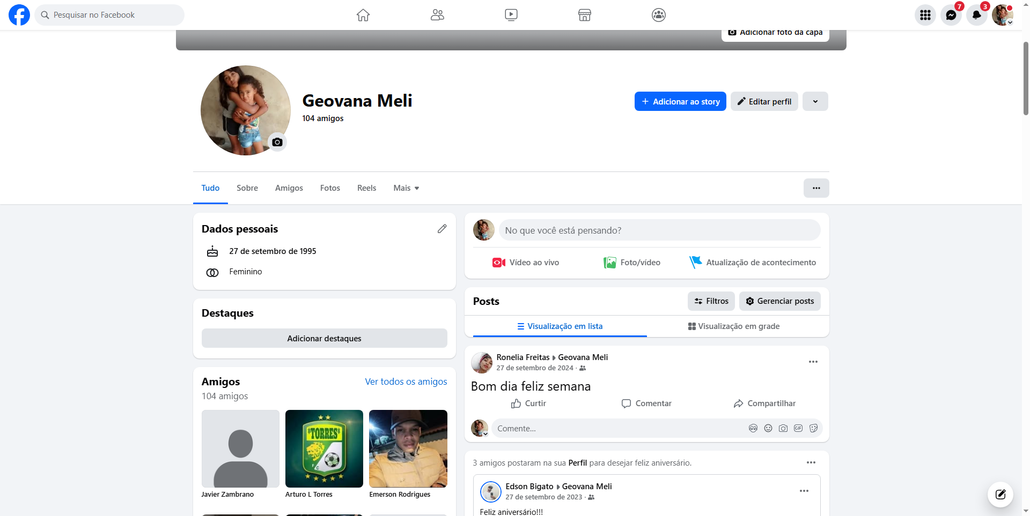Open the Messenger chat icon

(x=951, y=15)
